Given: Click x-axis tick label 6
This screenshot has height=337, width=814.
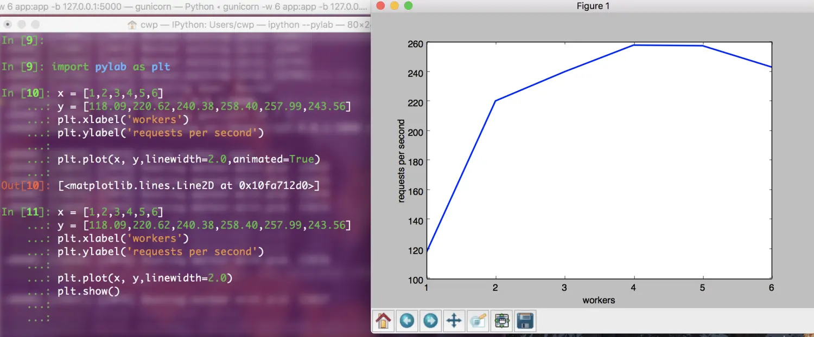Looking at the screenshot, I should (x=771, y=288).
